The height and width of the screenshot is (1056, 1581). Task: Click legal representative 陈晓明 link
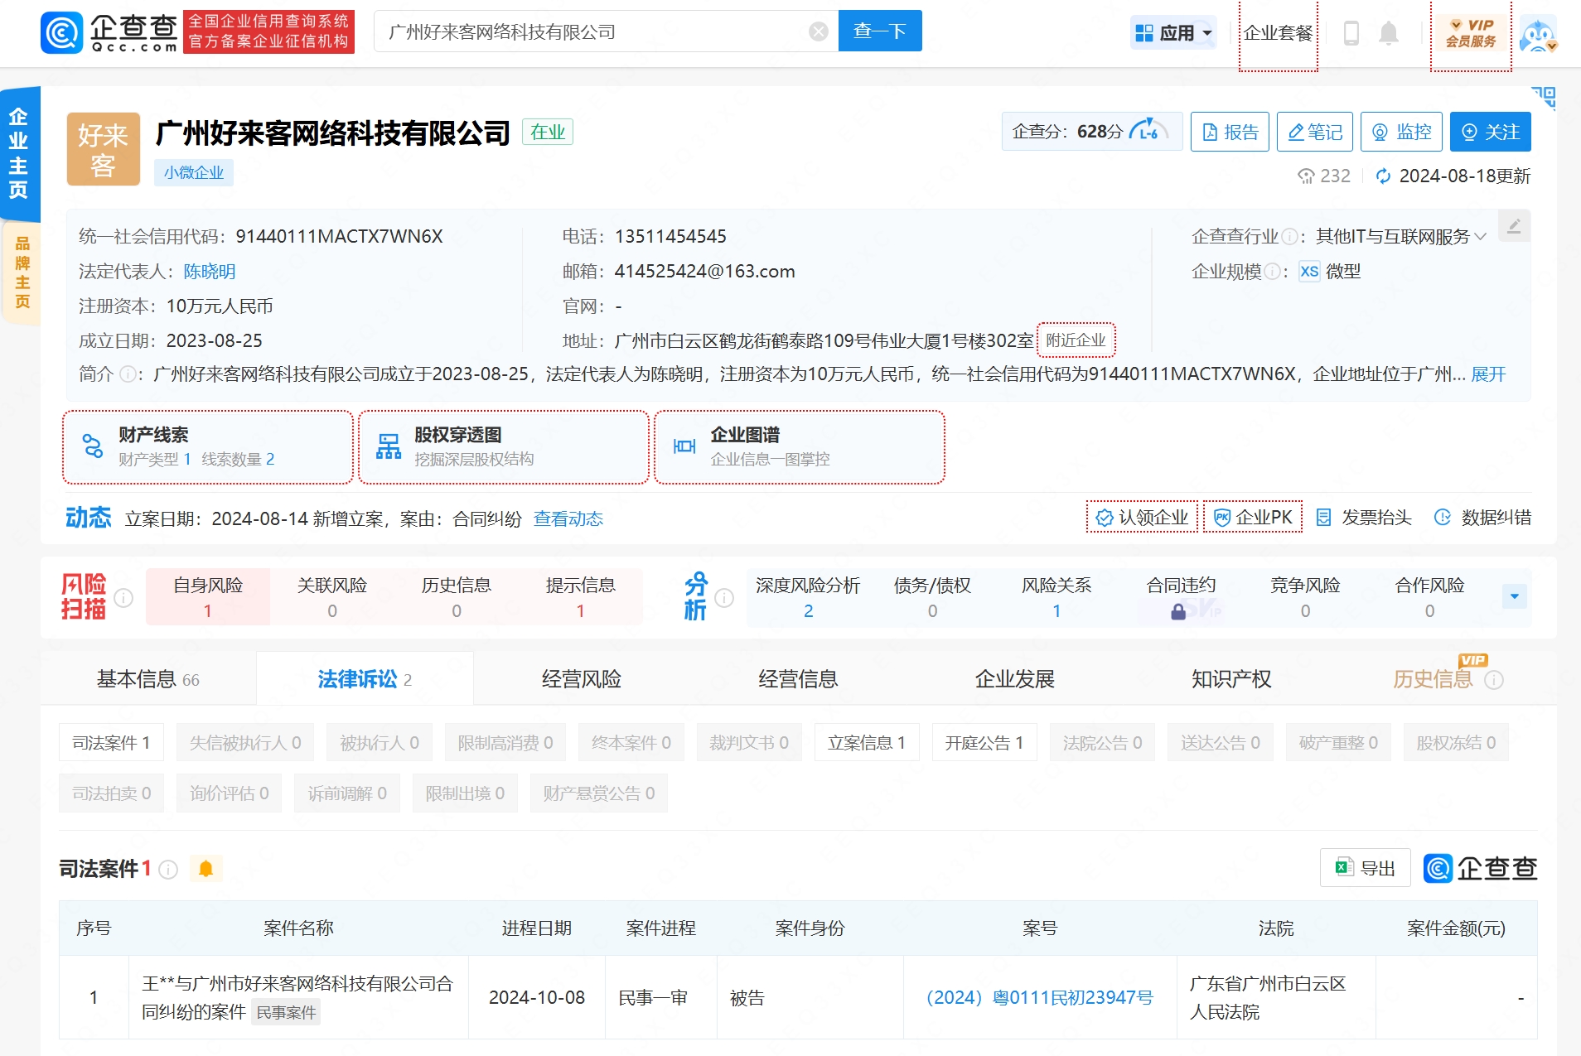(210, 272)
